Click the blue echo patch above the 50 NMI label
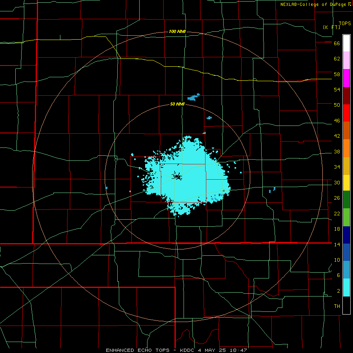 click(x=193, y=97)
